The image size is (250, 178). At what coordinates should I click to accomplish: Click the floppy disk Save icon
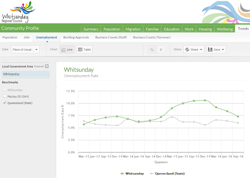[x=210, y=49]
